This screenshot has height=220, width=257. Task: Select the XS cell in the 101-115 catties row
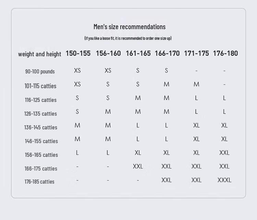pos(77,84)
